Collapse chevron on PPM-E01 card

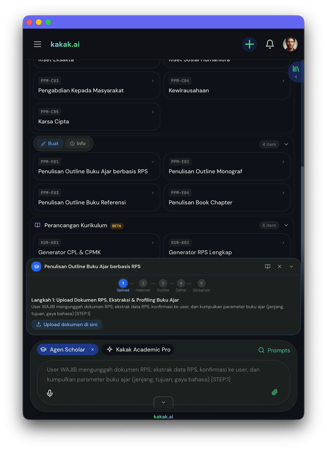153,162
